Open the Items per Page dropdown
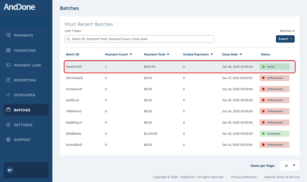The height and width of the screenshot is (182, 307). coord(290,166)
